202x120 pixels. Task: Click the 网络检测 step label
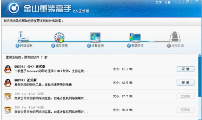click(25, 46)
